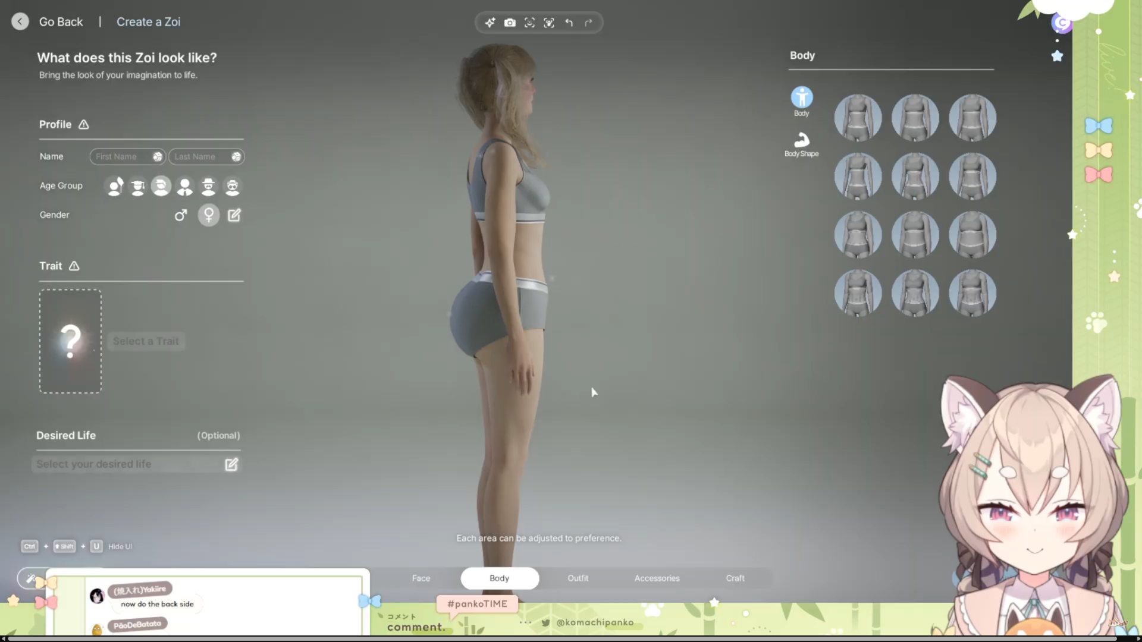Viewport: 1142px width, 642px height.
Task: Open the Select a Trait slot
Action: pyautogui.click(x=71, y=341)
